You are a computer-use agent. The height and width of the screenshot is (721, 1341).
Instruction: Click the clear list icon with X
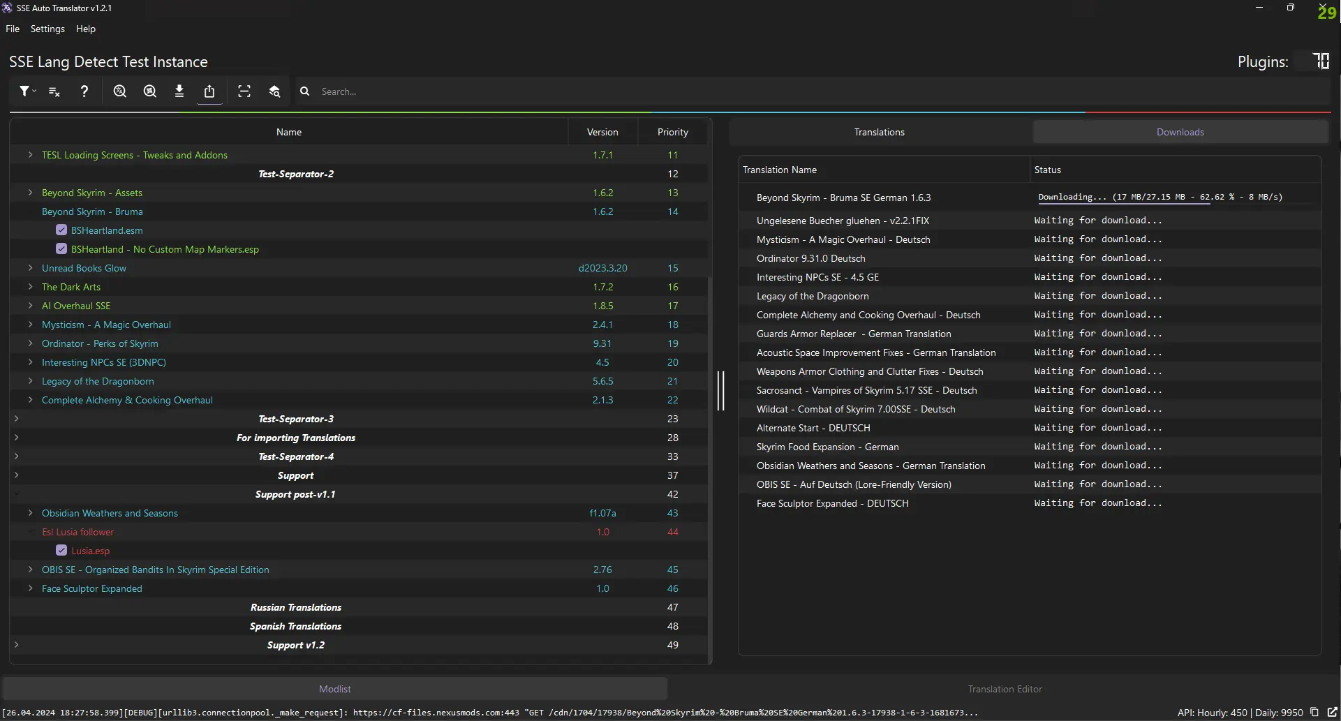pos(54,91)
